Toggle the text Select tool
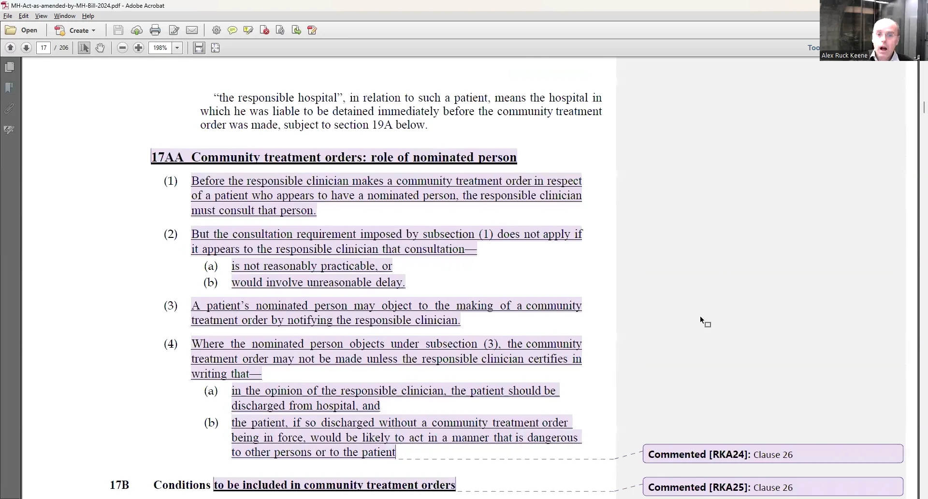This screenshot has height=499, width=928. tap(84, 48)
